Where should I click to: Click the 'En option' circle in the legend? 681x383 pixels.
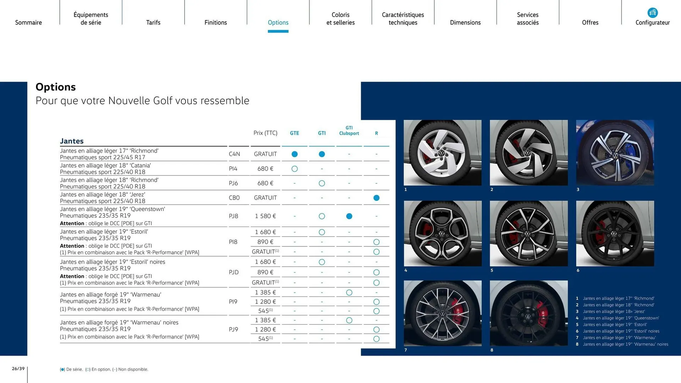[88, 369]
